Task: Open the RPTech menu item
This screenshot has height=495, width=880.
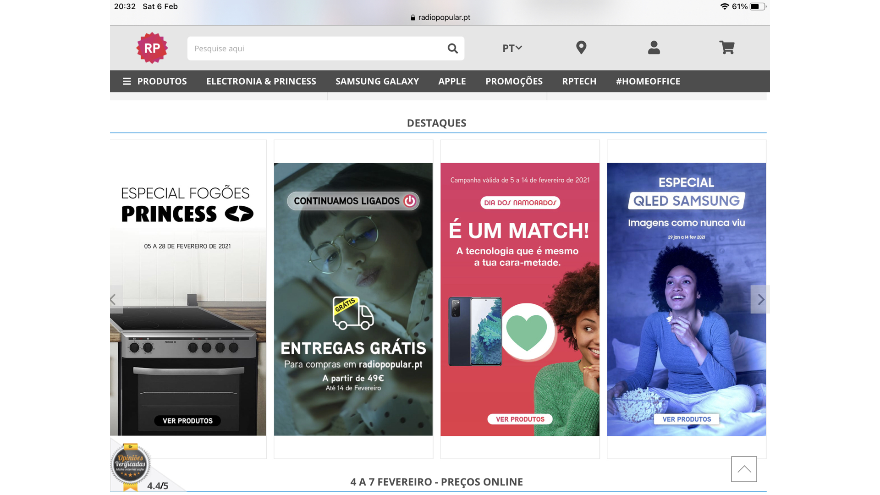Action: pyautogui.click(x=579, y=81)
